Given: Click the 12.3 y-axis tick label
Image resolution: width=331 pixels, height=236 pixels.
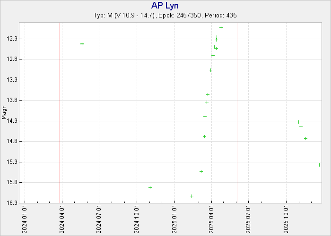Looking at the screenshot, I should click(x=13, y=39).
